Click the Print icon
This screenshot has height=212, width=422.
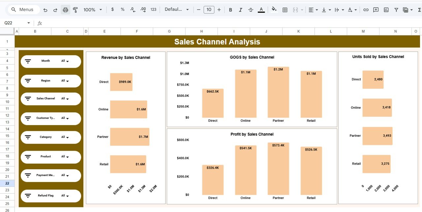(65, 10)
